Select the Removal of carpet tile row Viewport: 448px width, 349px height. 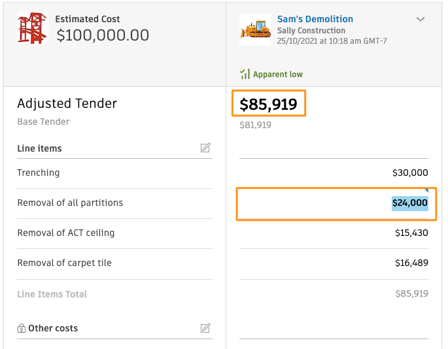tap(114, 264)
